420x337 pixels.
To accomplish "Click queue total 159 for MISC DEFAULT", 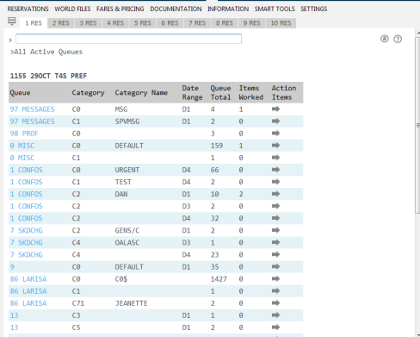I will (x=217, y=146).
